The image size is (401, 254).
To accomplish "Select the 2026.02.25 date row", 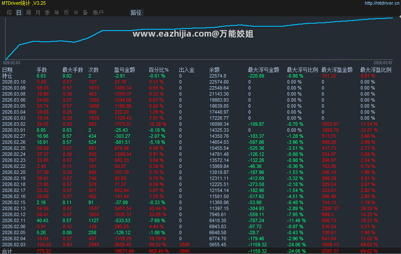I will point(14,148).
